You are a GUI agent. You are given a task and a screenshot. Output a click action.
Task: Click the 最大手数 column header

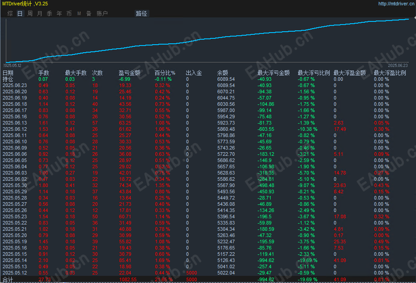coord(76,73)
